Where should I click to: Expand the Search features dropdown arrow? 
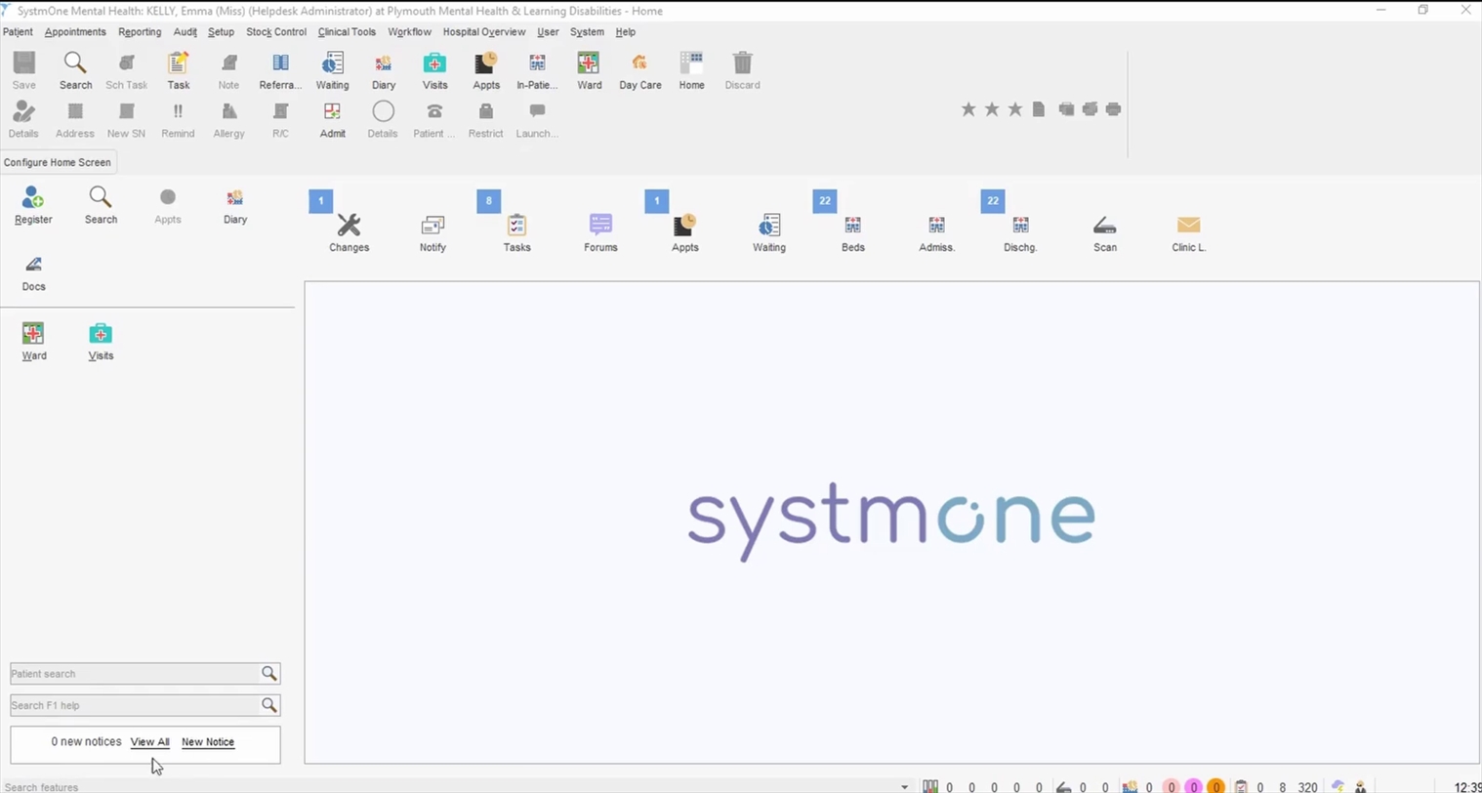click(905, 786)
